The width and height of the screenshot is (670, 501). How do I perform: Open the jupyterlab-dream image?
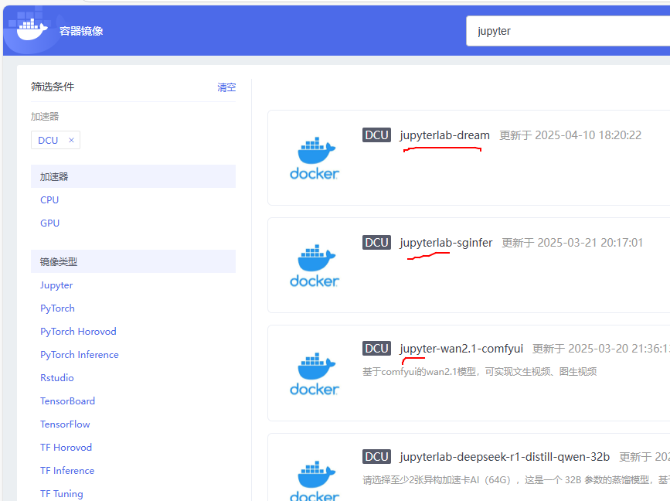coord(445,135)
